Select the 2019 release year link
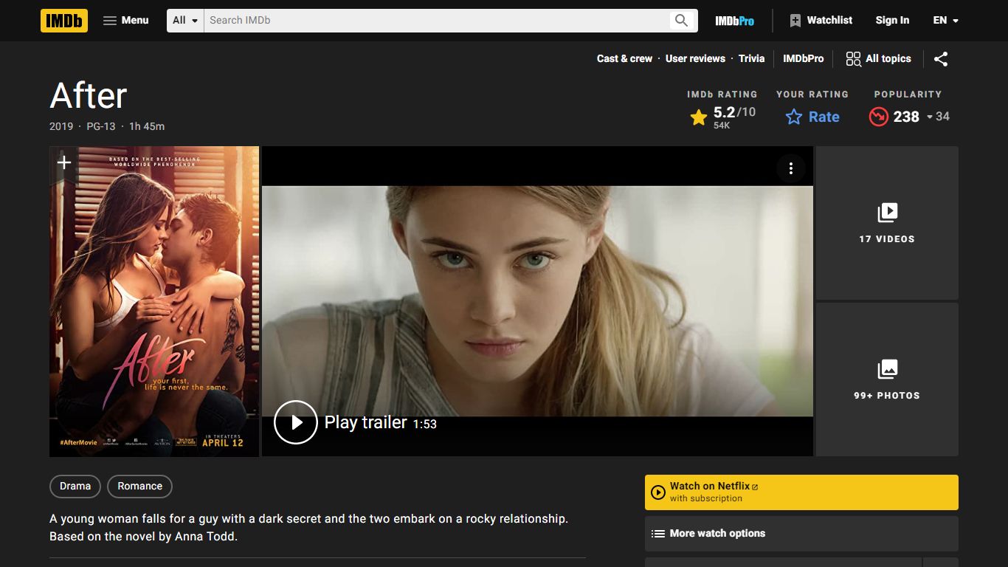 [x=61, y=126]
